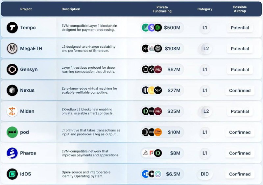This screenshot has width=263, height=185.
Task: Click the MegaETH project logo icon
Action: [12, 49]
